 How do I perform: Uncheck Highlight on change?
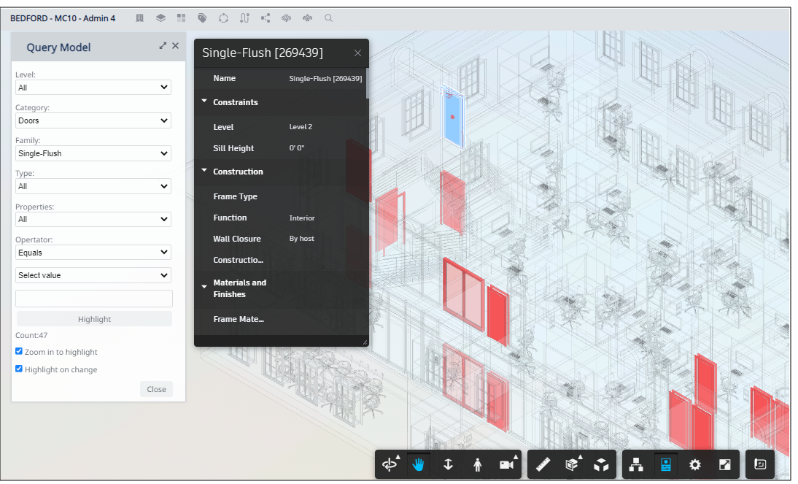[x=18, y=369]
